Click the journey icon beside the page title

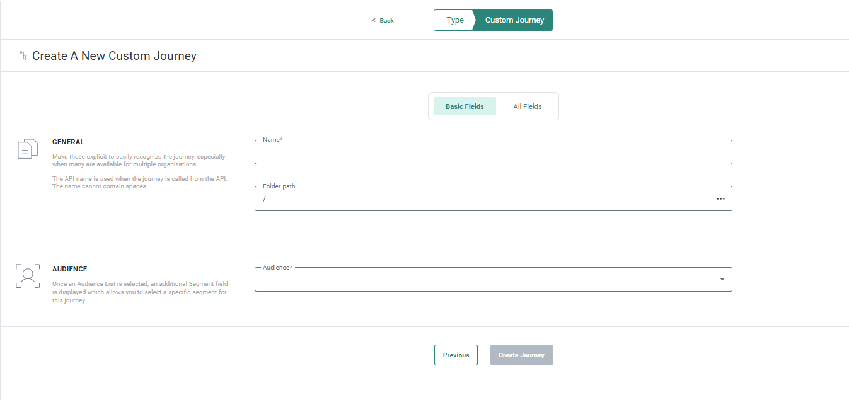click(23, 56)
